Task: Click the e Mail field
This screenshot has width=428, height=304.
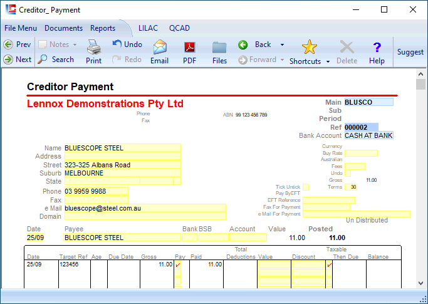Action: click(145, 208)
